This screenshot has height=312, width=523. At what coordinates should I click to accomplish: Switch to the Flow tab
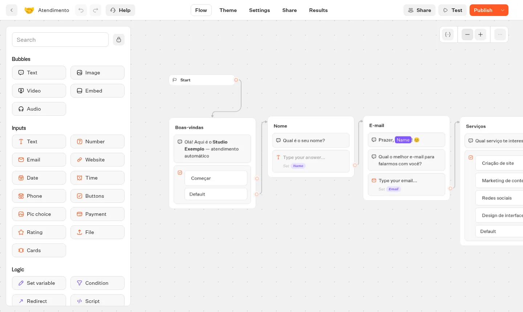coord(201,10)
